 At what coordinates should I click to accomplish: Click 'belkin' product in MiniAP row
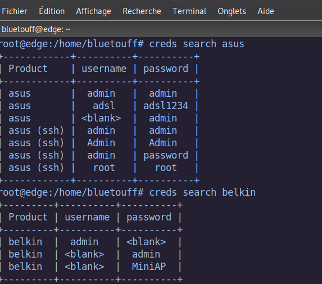point(25,267)
